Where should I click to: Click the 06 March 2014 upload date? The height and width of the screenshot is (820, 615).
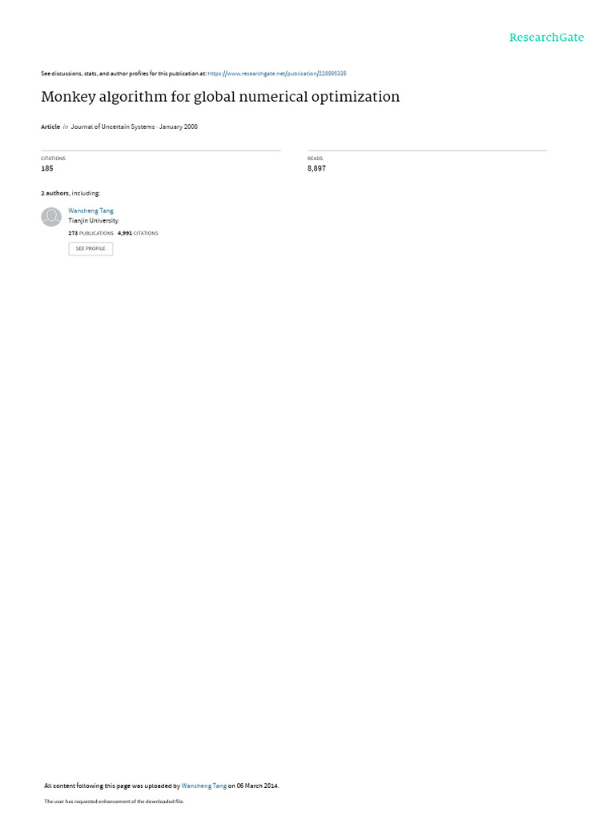click(x=257, y=786)
